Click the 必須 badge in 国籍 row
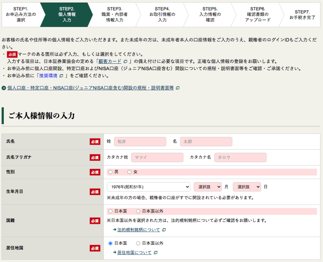323x262 pixels. point(95,221)
